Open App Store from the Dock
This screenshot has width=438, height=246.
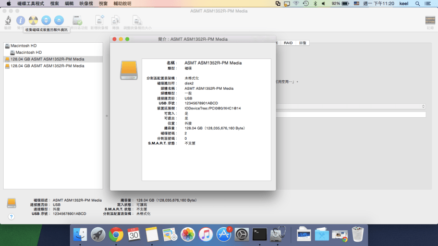(224, 235)
